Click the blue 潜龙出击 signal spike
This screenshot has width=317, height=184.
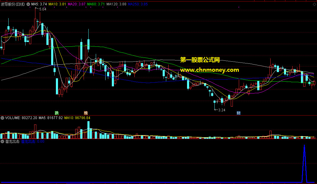304,164
